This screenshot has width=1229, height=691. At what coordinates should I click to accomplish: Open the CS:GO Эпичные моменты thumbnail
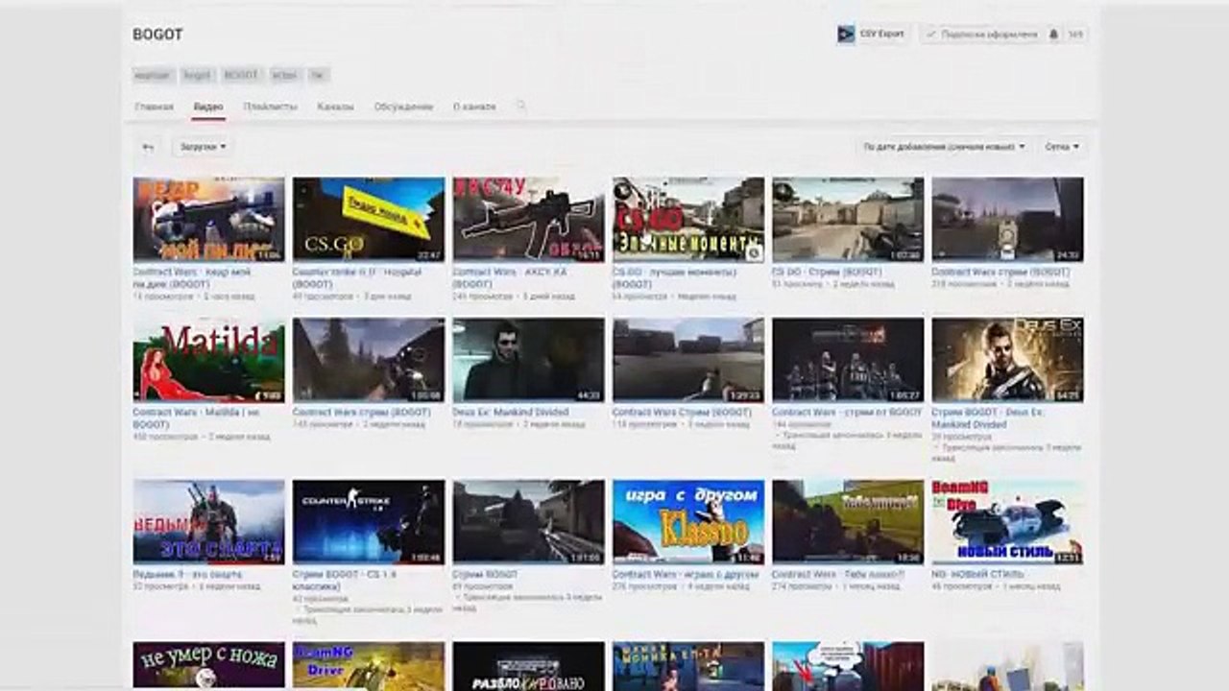click(688, 220)
